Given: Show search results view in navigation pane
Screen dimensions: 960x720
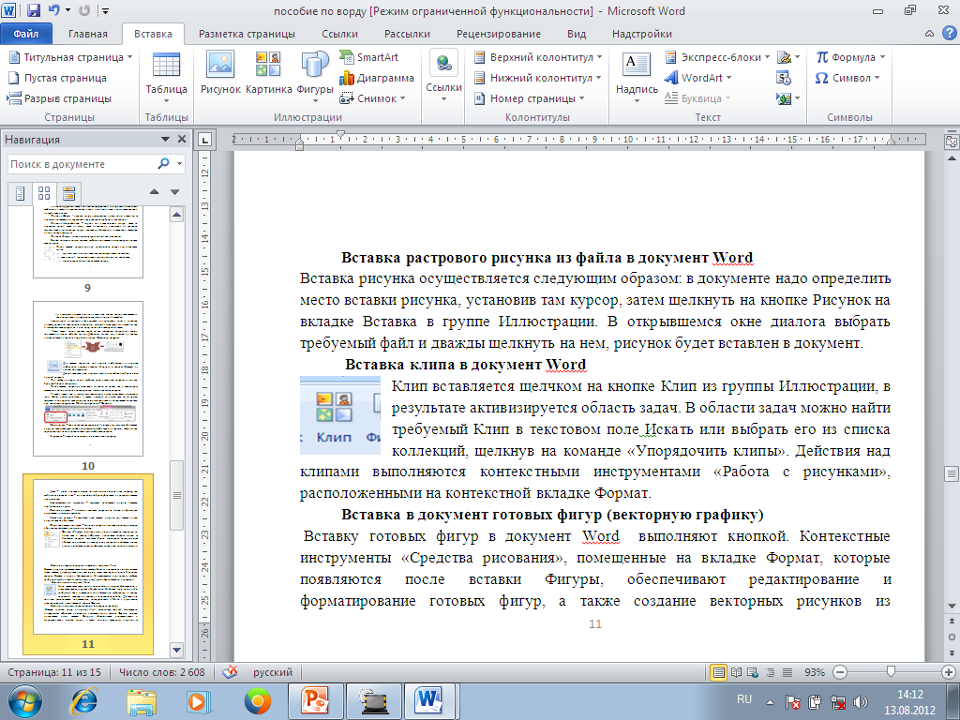Looking at the screenshot, I should click(x=68, y=193).
